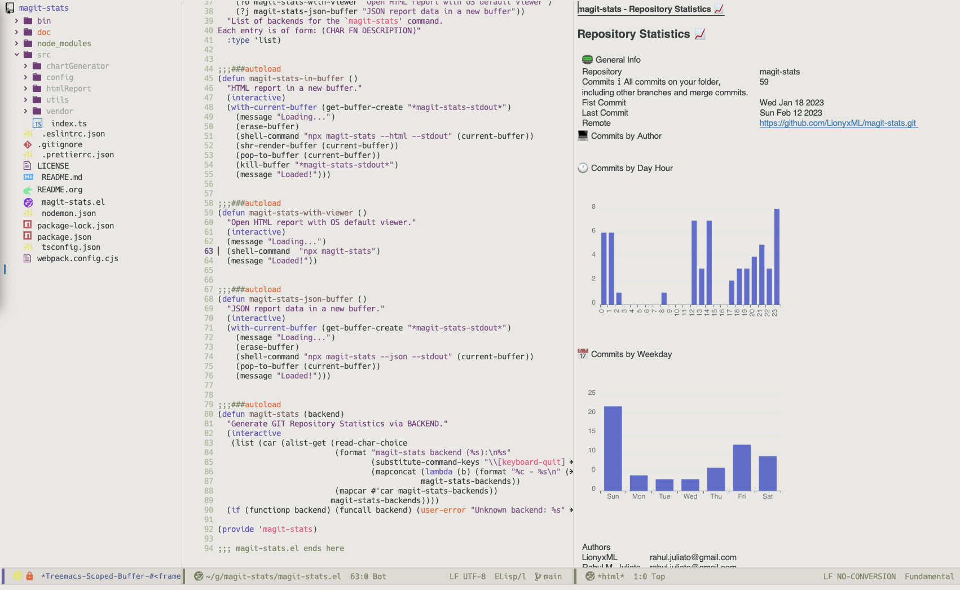Click the .prettierrc.json file icon
The width and height of the screenshot is (960, 590).
tap(28, 155)
